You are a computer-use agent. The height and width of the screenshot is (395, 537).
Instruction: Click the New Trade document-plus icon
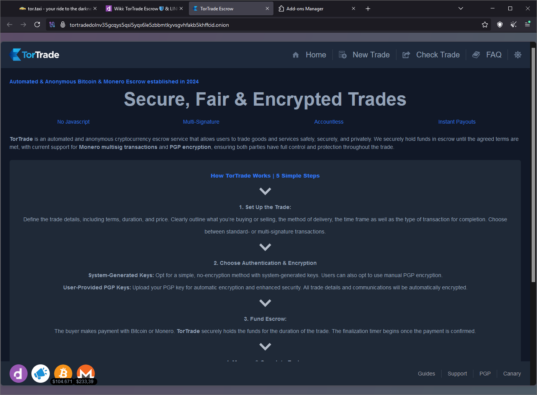click(x=343, y=55)
